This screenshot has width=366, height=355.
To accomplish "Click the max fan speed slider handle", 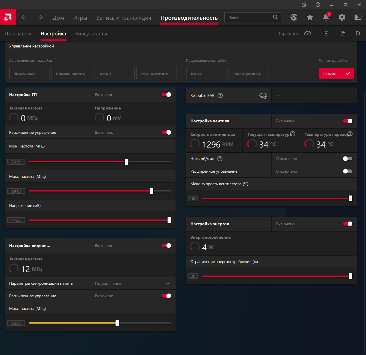I will click(x=351, y=198).
